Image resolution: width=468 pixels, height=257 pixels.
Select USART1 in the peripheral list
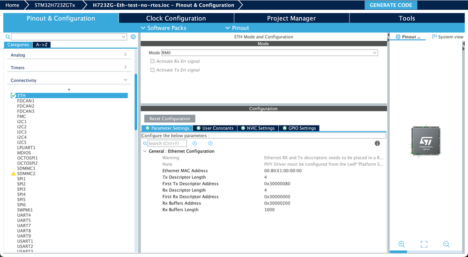point(25,241)
